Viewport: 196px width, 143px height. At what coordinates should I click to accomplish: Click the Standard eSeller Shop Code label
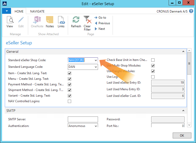(27, 60)
